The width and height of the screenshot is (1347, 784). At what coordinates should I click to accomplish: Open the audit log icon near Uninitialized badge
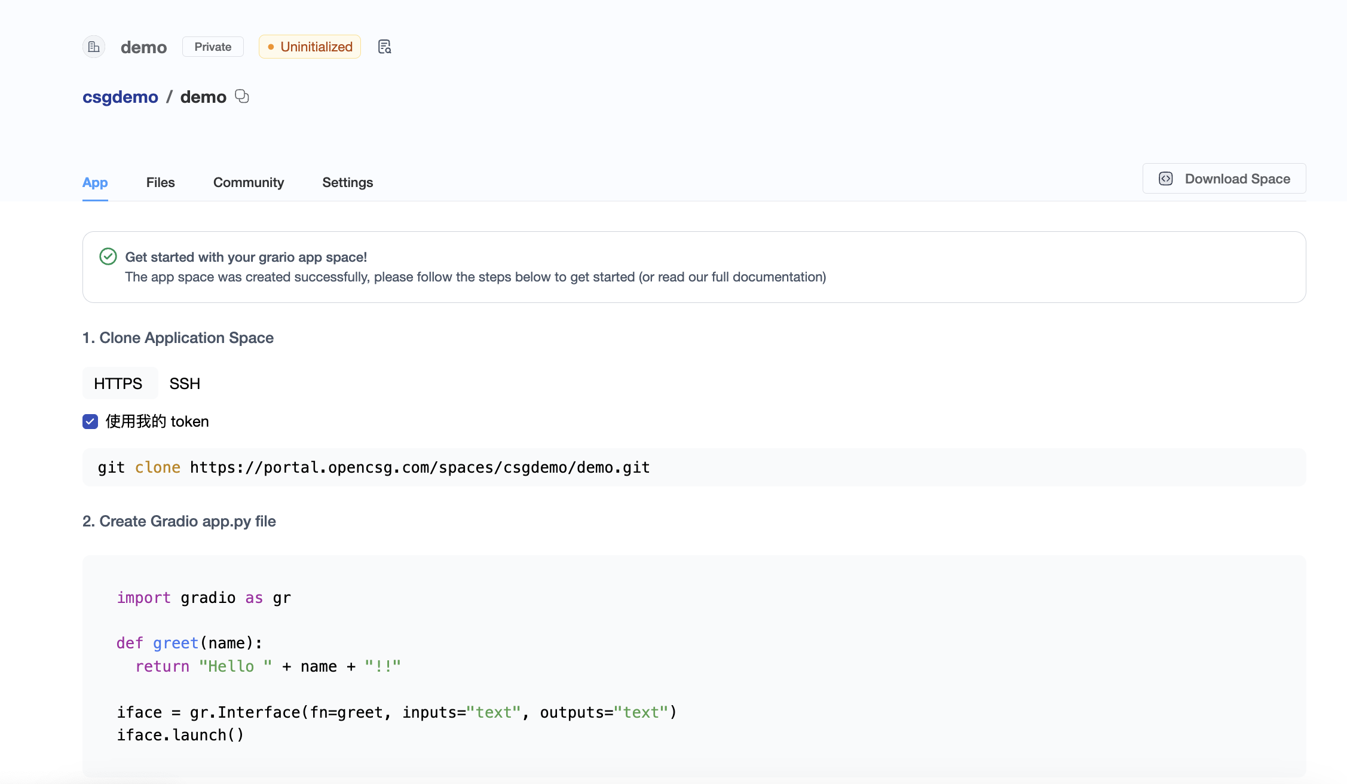point(384,46)
